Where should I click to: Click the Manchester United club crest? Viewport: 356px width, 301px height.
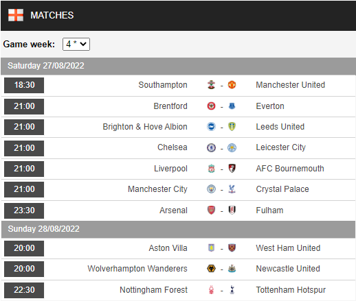pyautogui.click(x=232, y=85)
